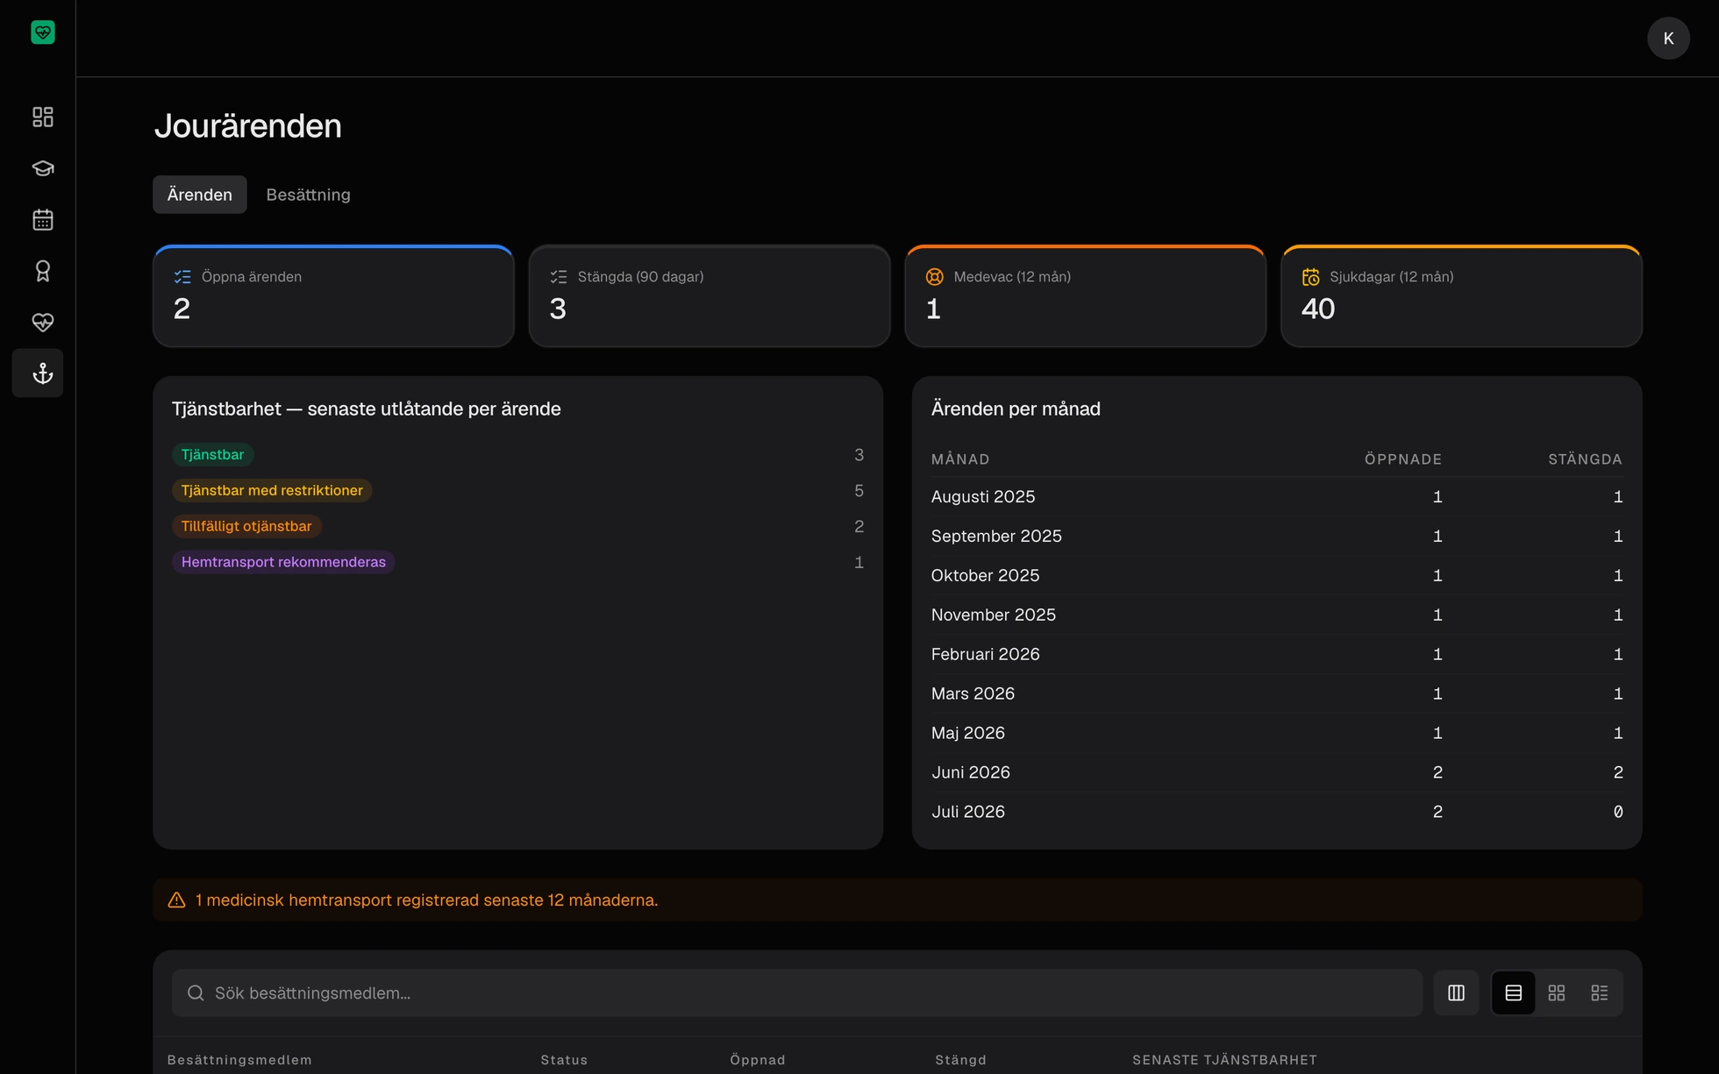Click the Öppna ärenden checklist icon
Screen dimensions: 1719x1074
[182, 277]
